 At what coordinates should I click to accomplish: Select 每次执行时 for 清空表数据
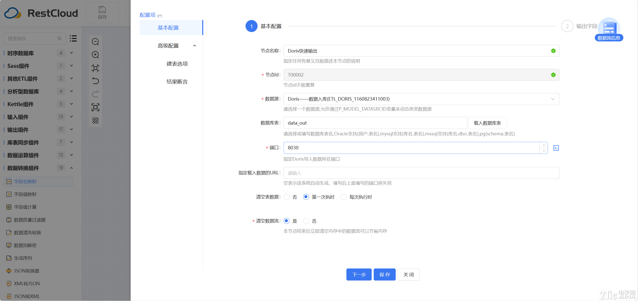pyautogui.click(x=344, y=197)
